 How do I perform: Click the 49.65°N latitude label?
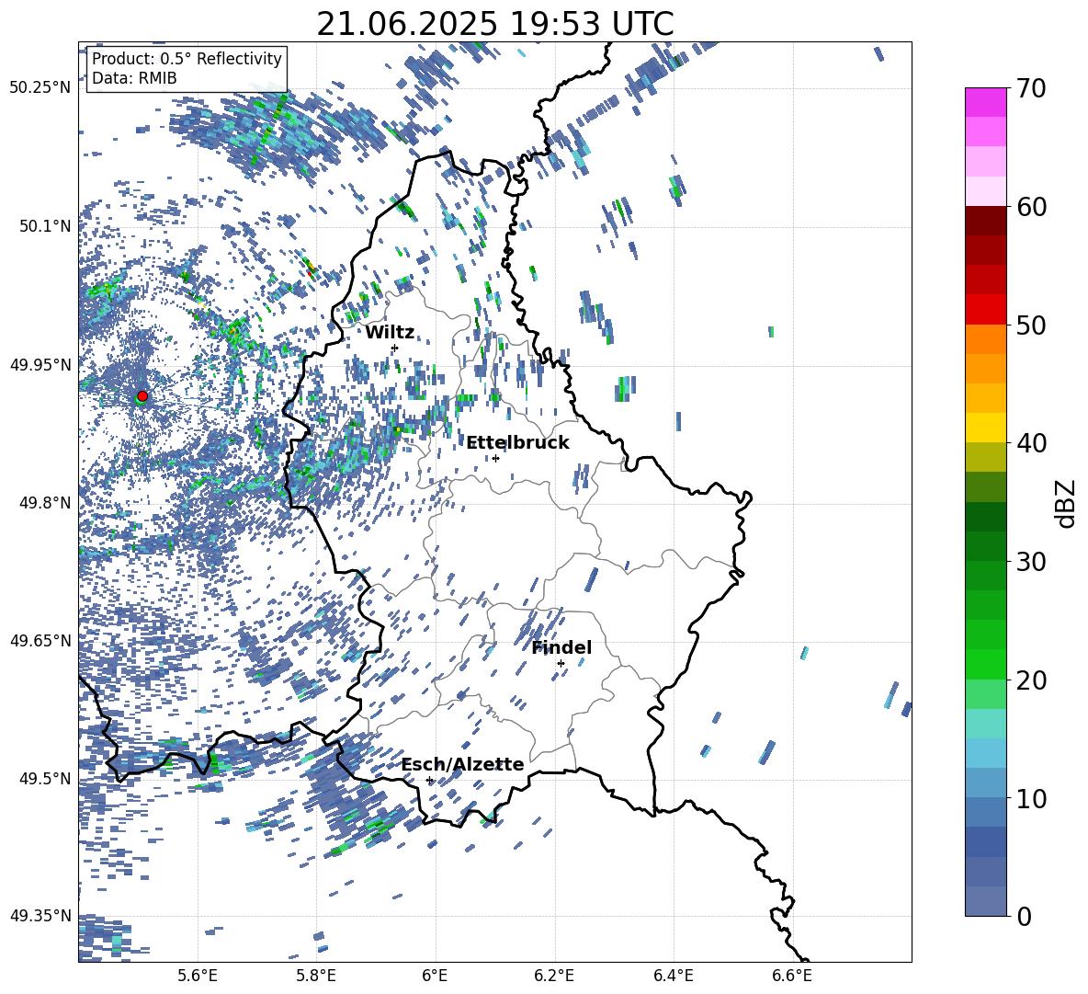click(40, 640)
